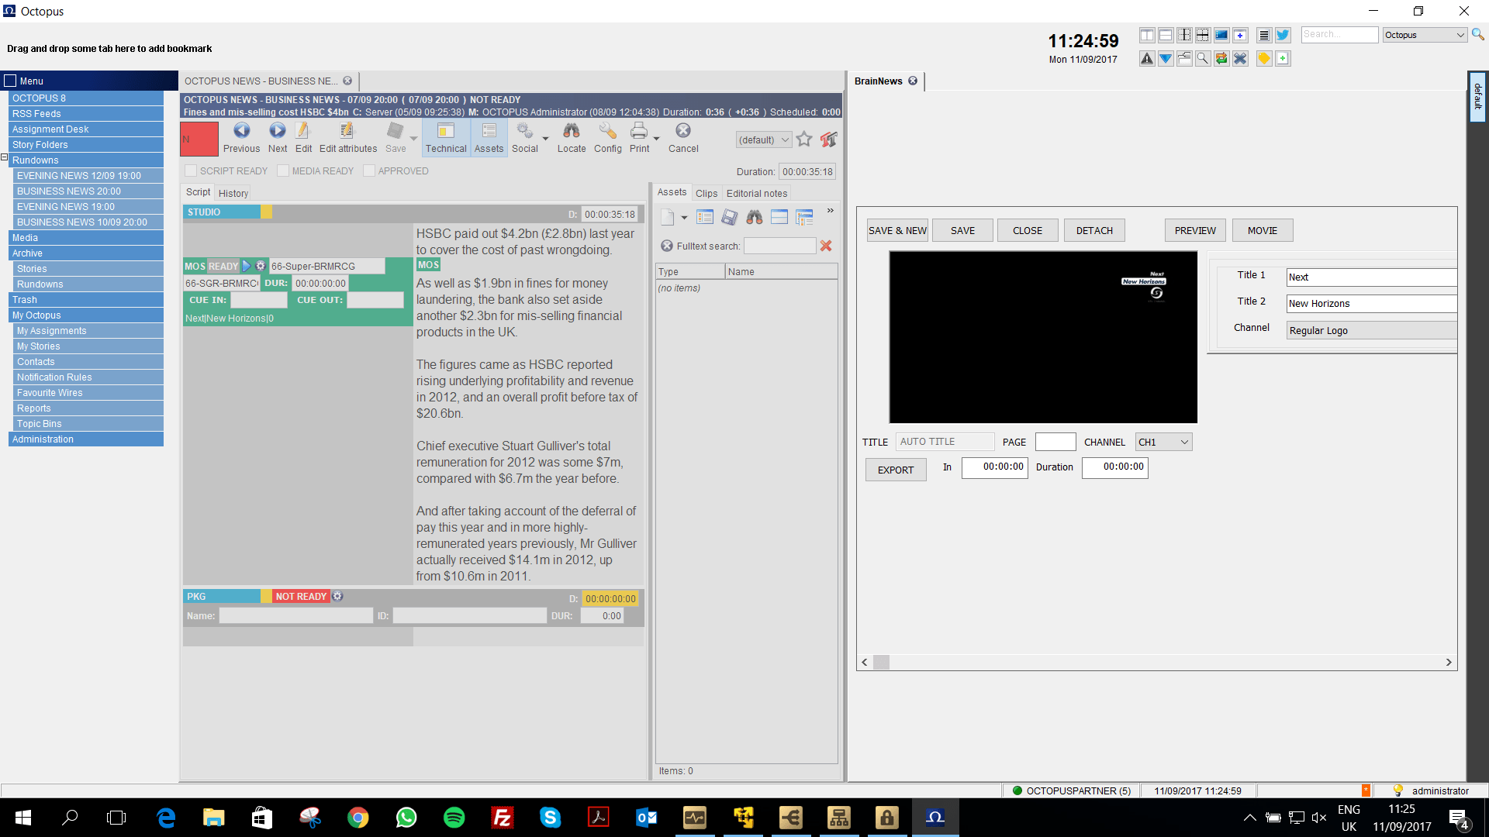
Task: Click the Twitter bird toolbar icon
Action: point(1283,36)
